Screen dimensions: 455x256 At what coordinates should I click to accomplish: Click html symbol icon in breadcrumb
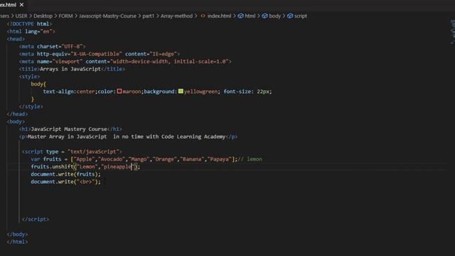tap(240, 16)
